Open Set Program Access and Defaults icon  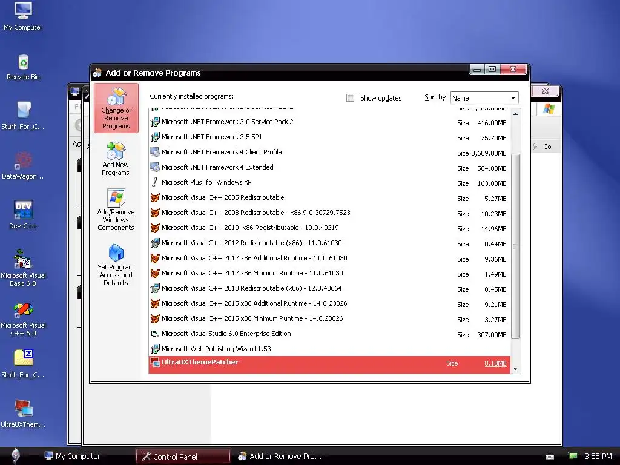[116, 264]
